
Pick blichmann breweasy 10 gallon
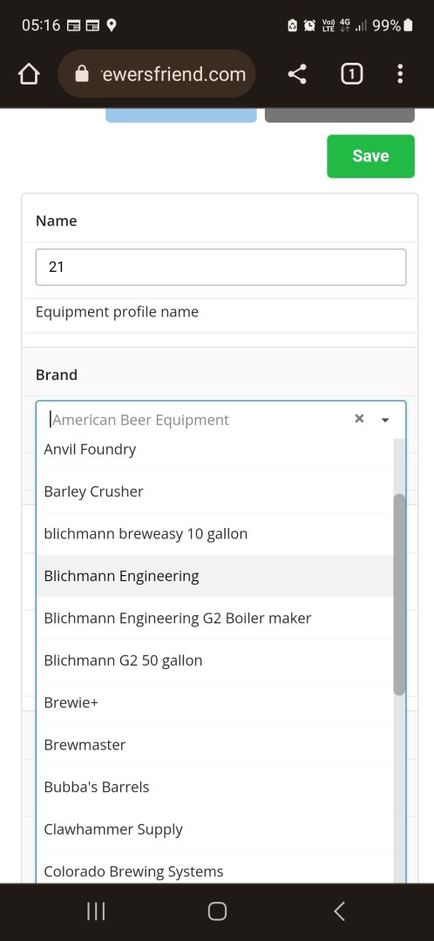pyautogui.click(x=214, y=533)
